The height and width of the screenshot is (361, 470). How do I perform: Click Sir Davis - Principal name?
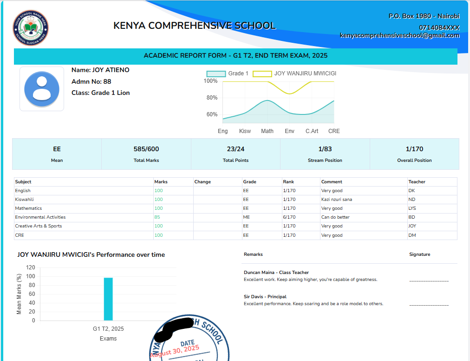click(265, 297)
